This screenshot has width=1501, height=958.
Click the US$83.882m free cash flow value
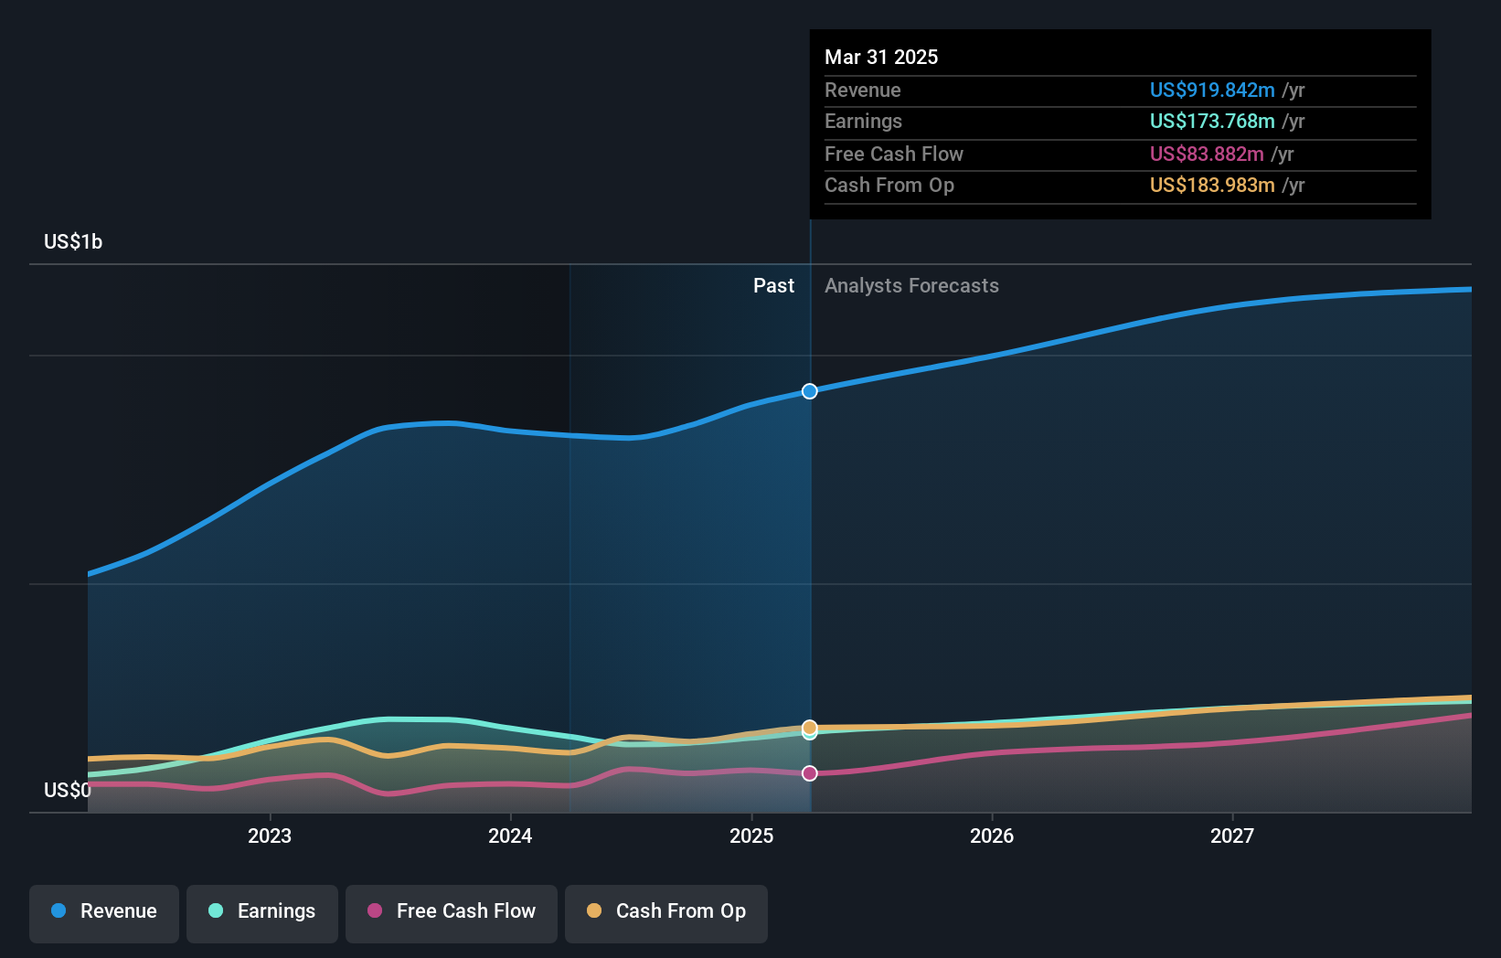pyautogui.click(x=1207, y=154)
